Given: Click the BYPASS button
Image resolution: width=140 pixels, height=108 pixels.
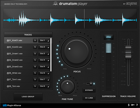Looking at the screenshot, I should click(x=89, y=90).
